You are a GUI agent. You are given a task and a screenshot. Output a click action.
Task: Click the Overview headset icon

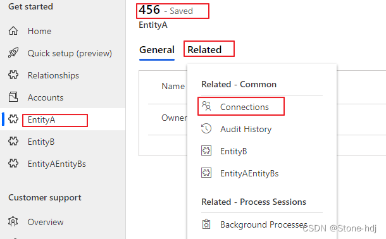(13, 221)
